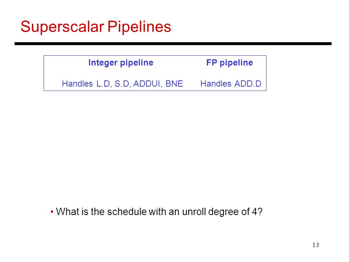Image resolution: width=349 pixels, height=262 pixels.
Task: Click the black horizontal divider line
Action: pyautogui.click(x=173, y=44)
